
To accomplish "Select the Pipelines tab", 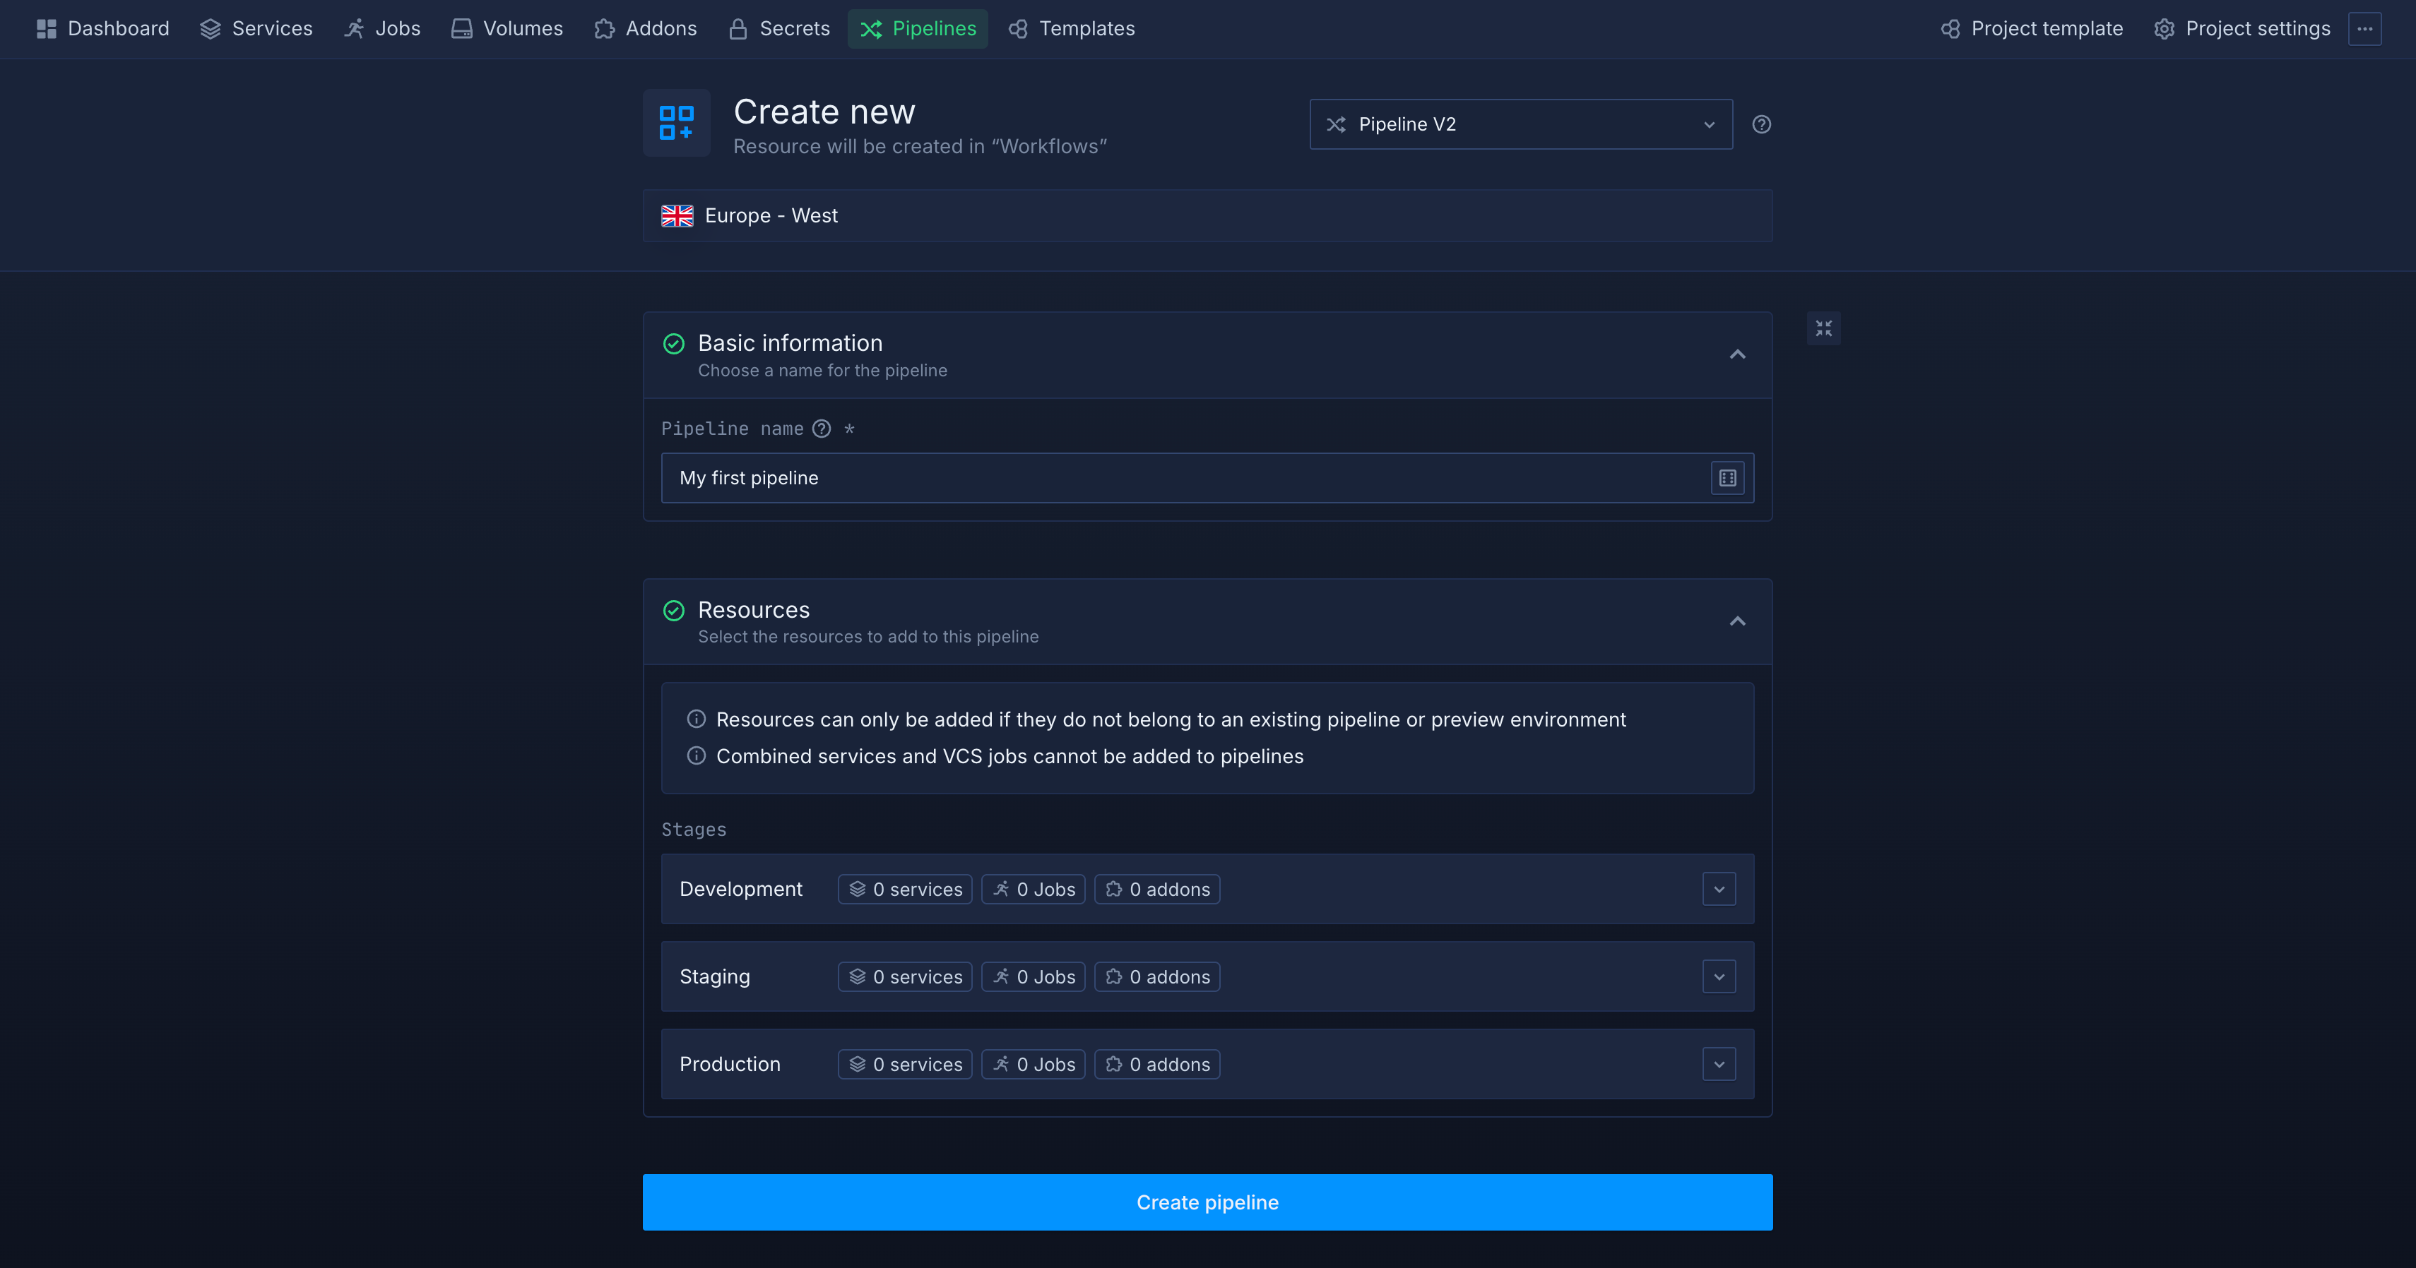I will click(x=918, y=29).
